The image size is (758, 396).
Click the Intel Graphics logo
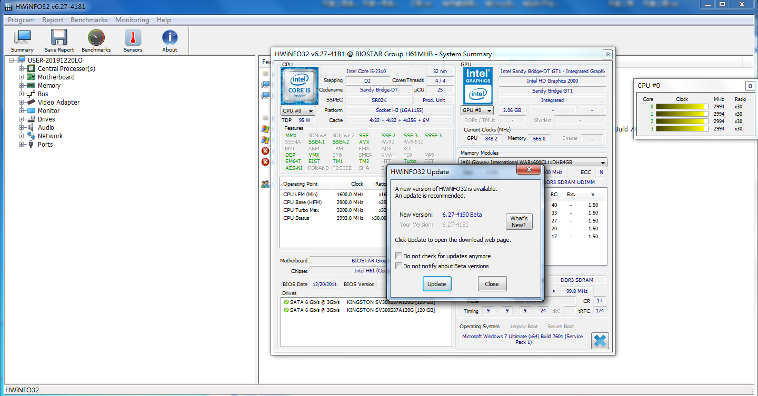click(x=477, y=85)
